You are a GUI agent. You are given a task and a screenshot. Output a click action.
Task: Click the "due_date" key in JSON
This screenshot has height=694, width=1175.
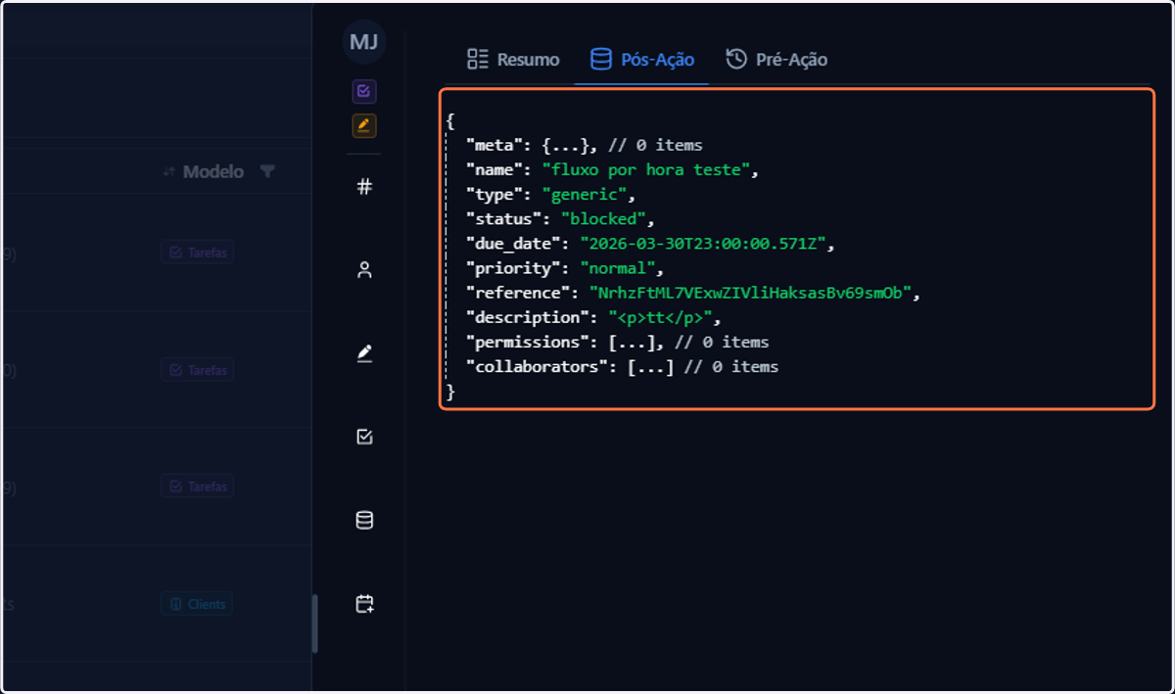514,243
